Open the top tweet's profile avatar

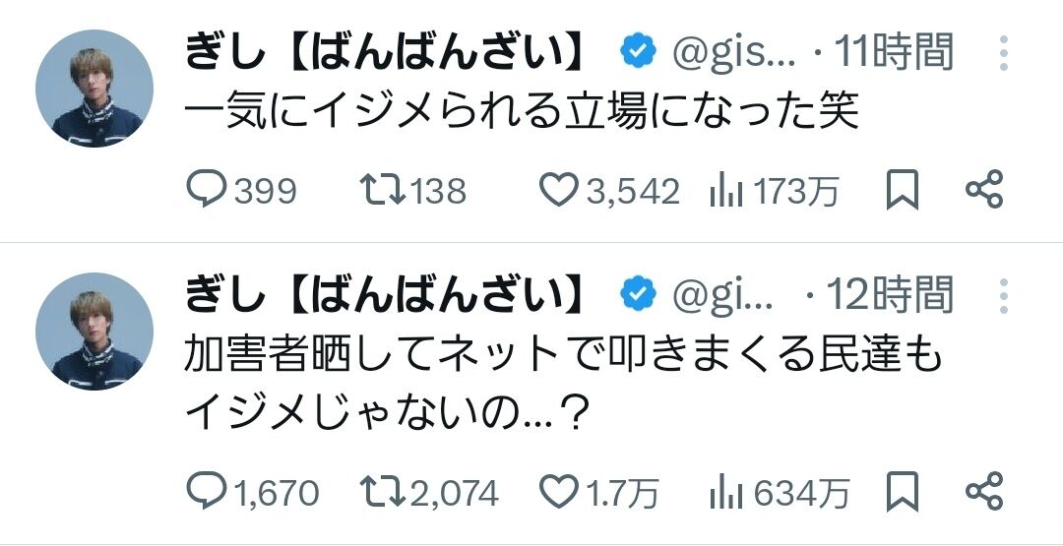(x=94, y=89)
